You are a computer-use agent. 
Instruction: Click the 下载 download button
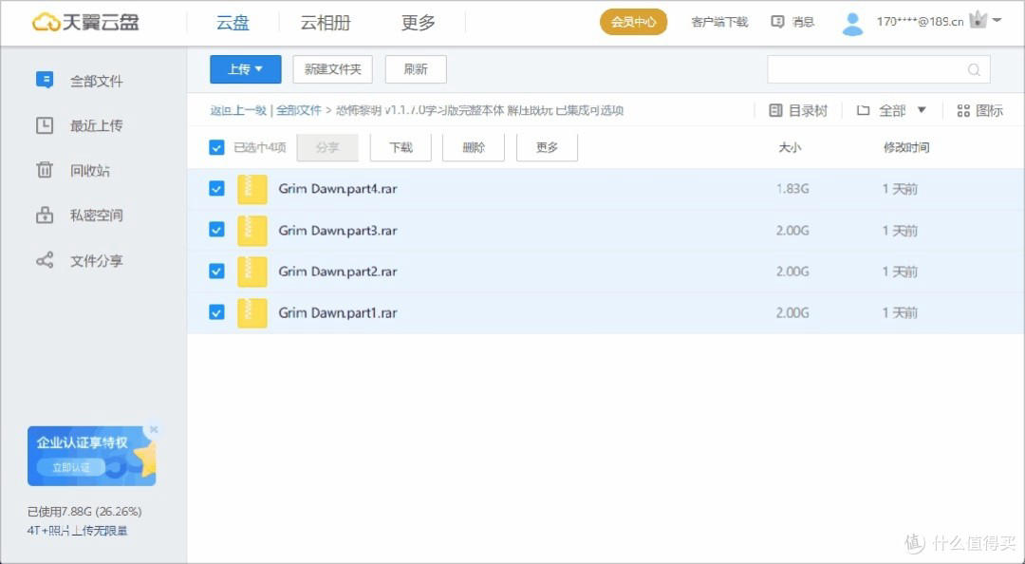(401, 147)
